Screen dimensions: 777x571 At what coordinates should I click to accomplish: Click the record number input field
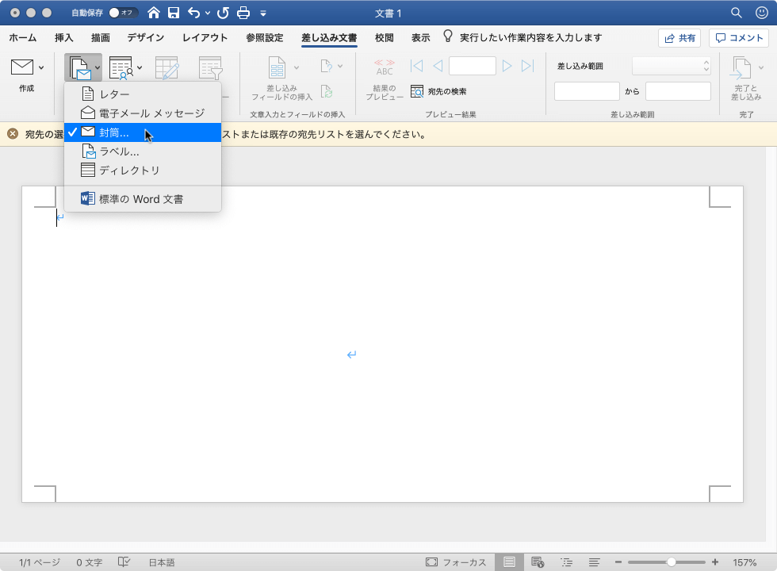(x=473, y=66)
